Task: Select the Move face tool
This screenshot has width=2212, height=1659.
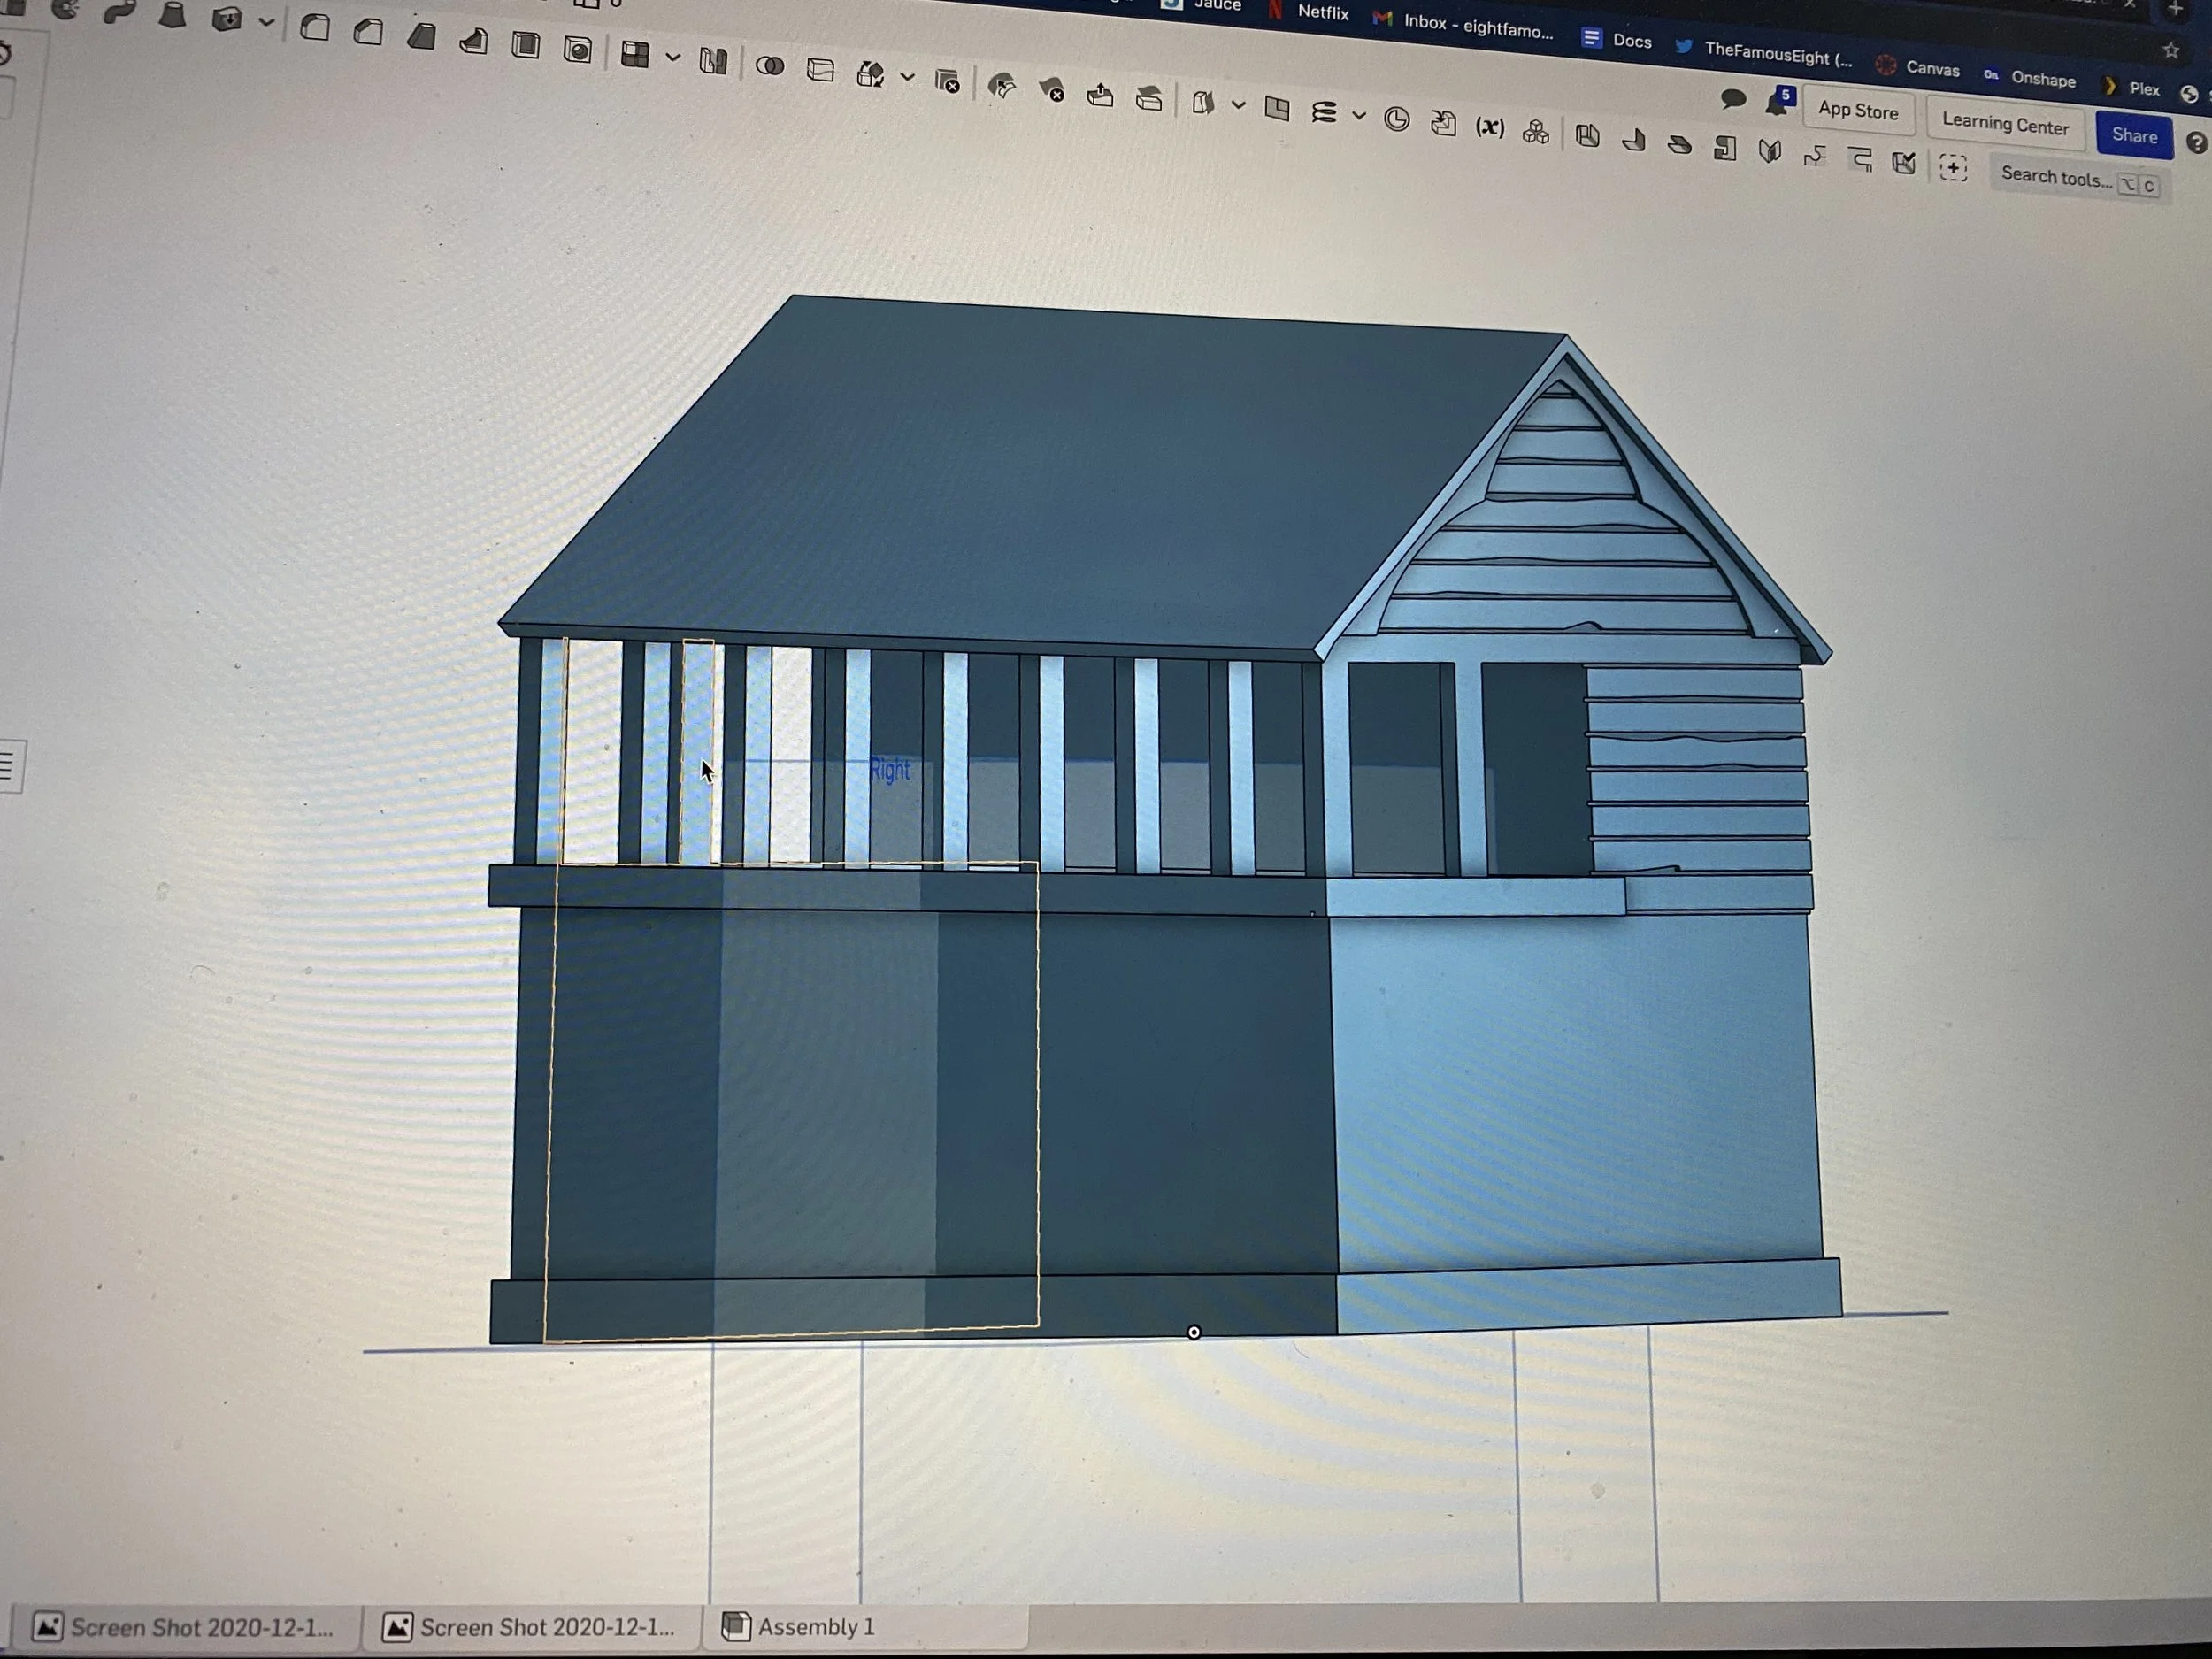Action: [1100, 94]
